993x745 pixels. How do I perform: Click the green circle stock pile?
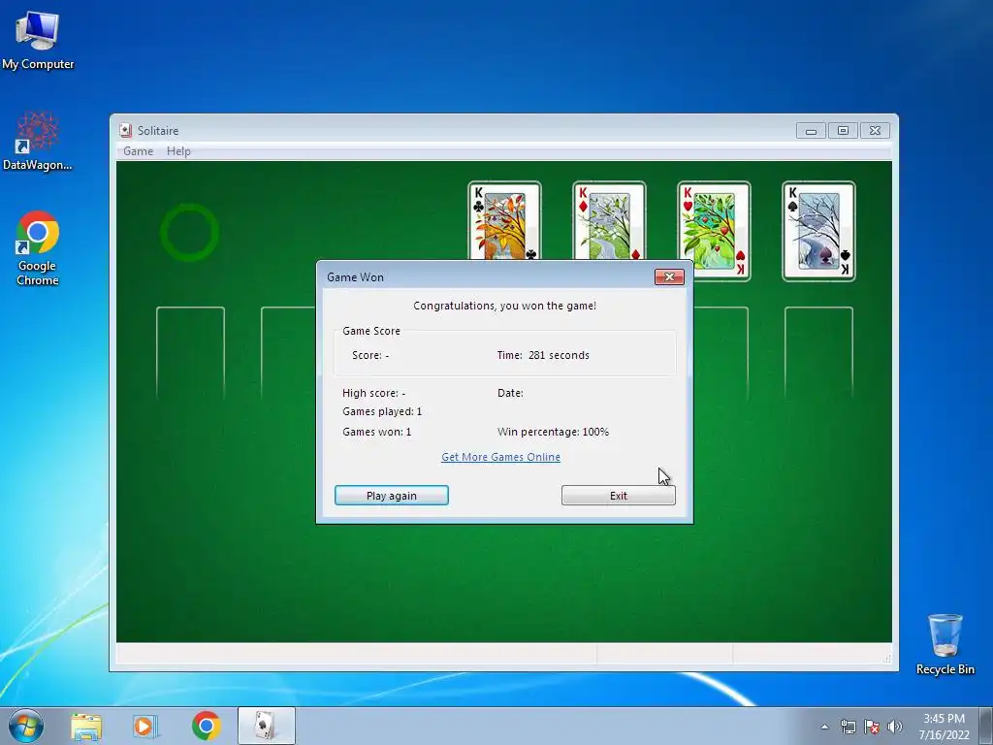click(189, 233)
